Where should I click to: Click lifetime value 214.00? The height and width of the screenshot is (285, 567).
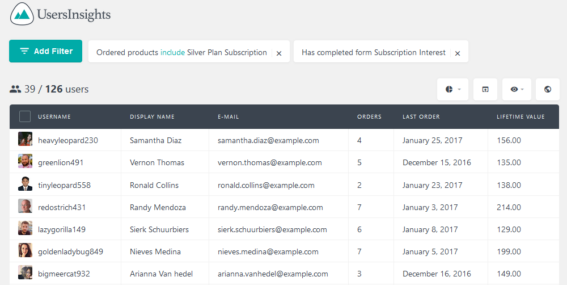(509, 207)
